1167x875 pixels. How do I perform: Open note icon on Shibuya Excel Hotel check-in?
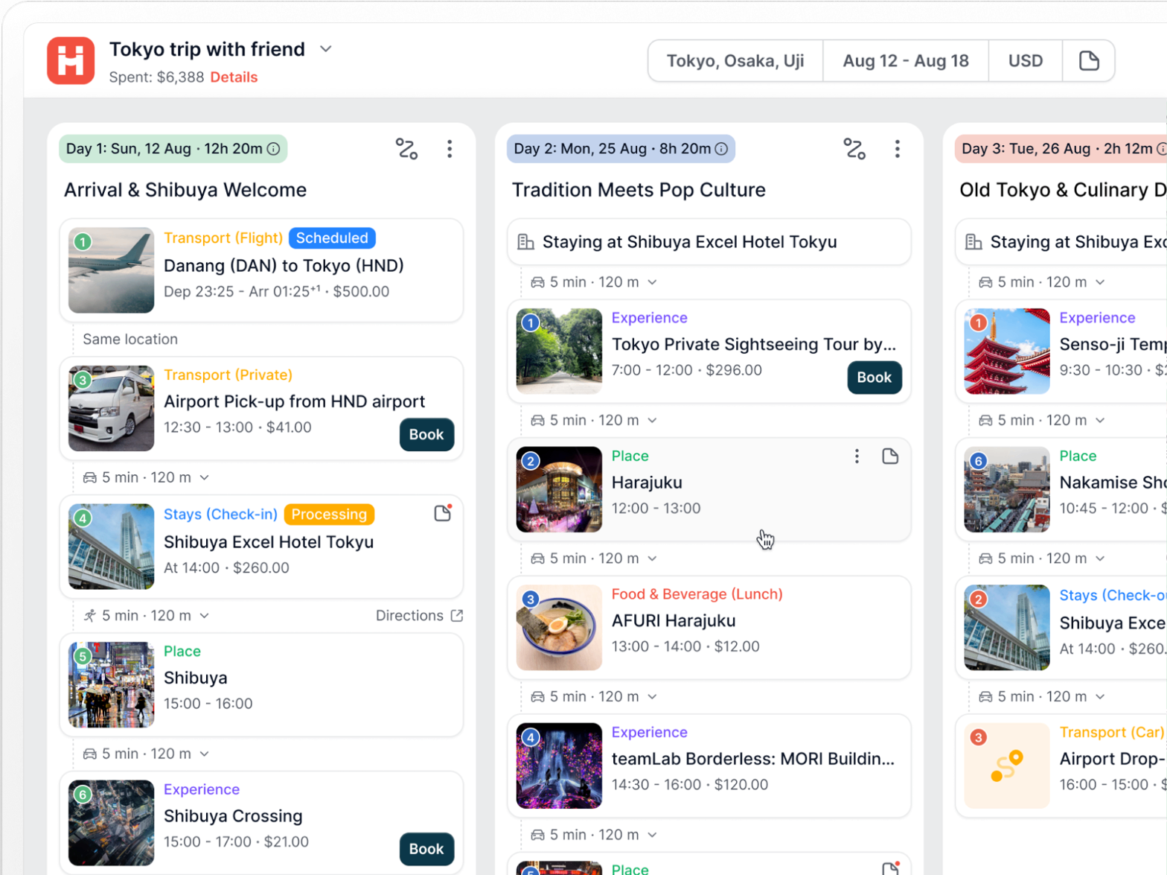tap(443, 513)
